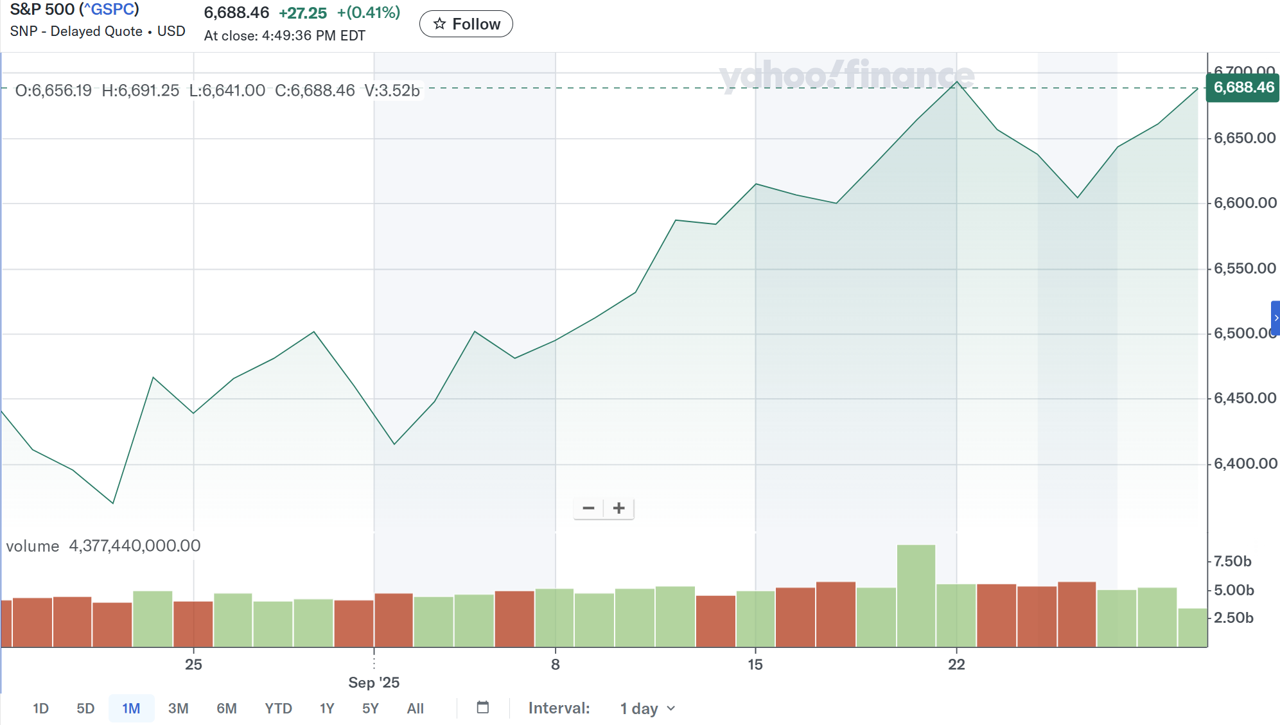
Task: Click the Sep '25 date axis label
Action: (374, 683)
